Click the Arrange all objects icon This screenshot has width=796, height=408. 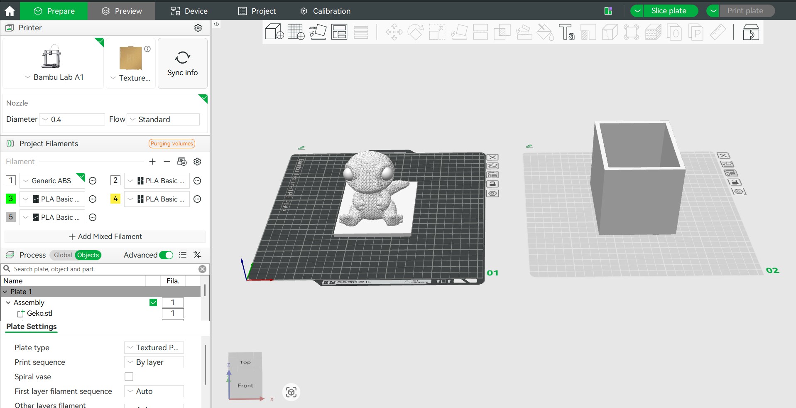coord(339,32)
